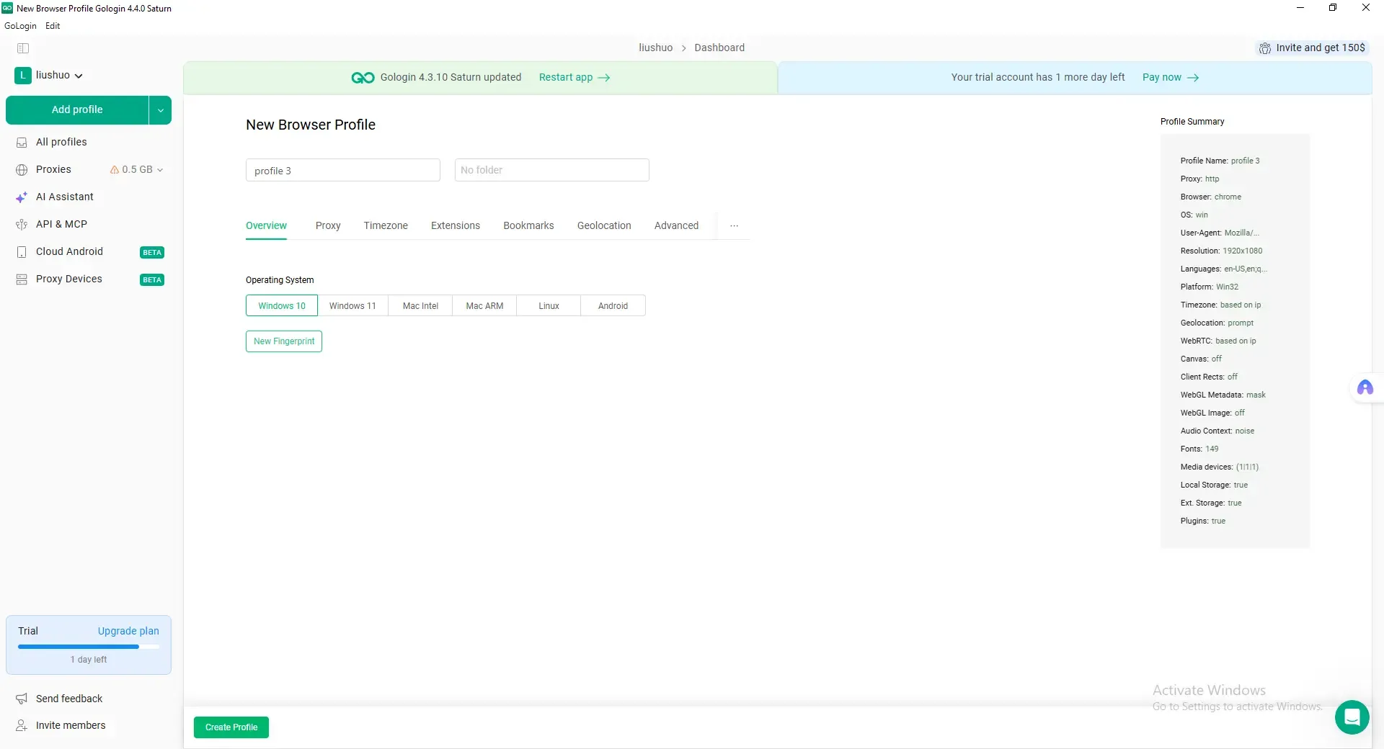
Task: Click Send feedback in sidebar
Action: point(69,699)
